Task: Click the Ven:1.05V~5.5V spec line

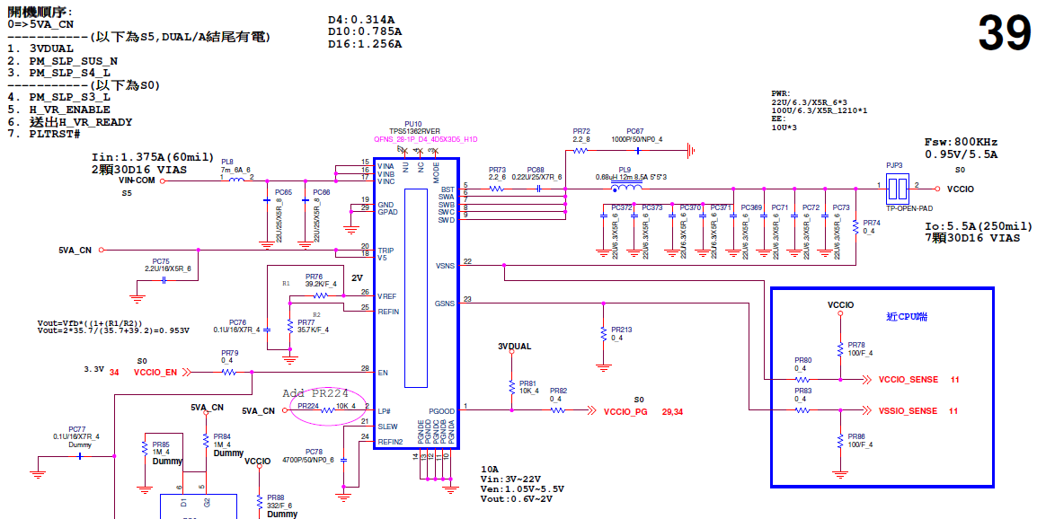Action: [522, 489]
